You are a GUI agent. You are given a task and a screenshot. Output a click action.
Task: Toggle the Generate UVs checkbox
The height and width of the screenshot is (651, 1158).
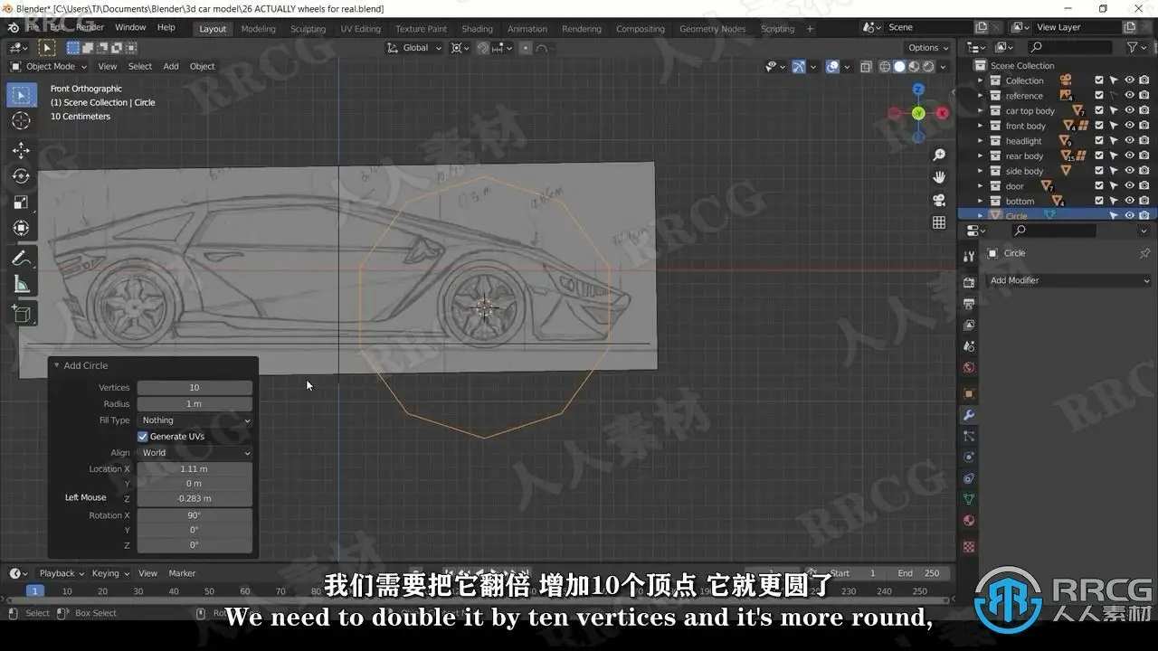pos(143,437)
